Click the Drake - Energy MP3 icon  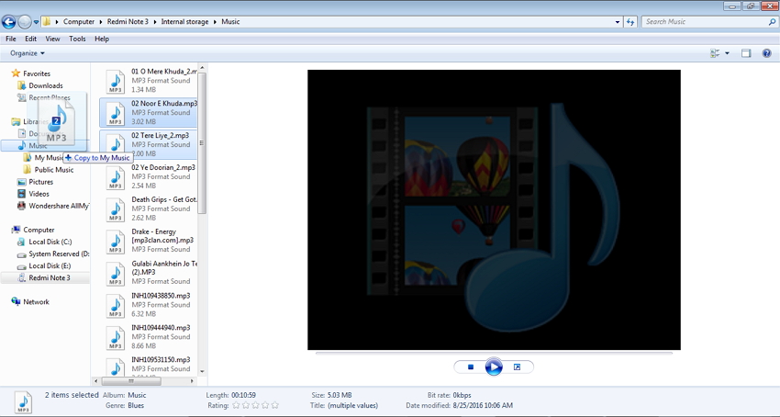pyautogui.click(x=116, y=242)
